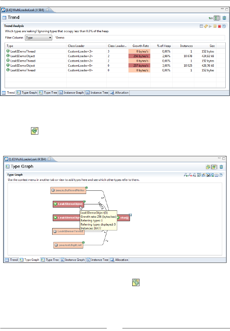Print the type graph
Viewport: 230px width, 331px height.
point(216,175)
